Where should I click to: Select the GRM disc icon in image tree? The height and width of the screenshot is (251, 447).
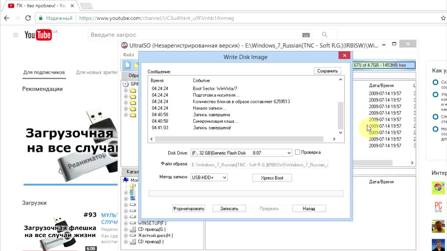pos(126,84)
